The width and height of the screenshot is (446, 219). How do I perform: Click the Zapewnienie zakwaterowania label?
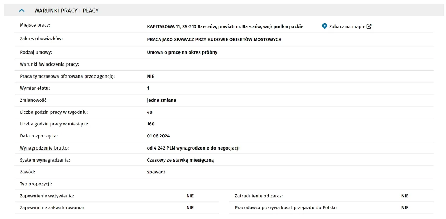[x=52, y=208]
